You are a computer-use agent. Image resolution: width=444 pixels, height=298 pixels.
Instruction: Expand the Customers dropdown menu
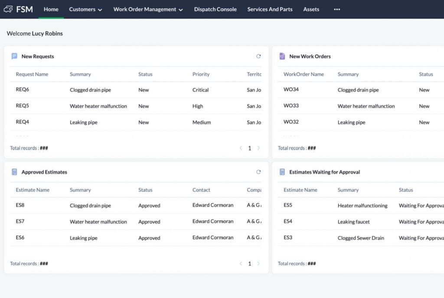[85, 10]
